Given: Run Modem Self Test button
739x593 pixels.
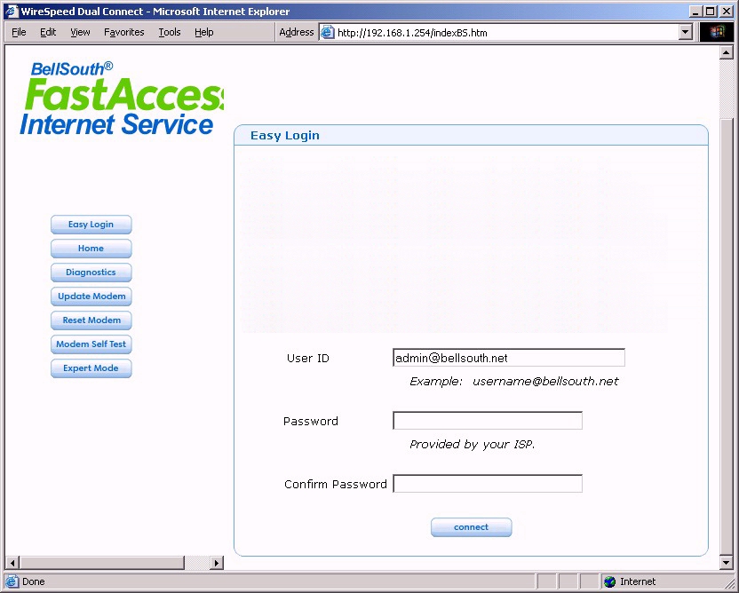Looking at the screenshot, I should [x=91, y=344].
